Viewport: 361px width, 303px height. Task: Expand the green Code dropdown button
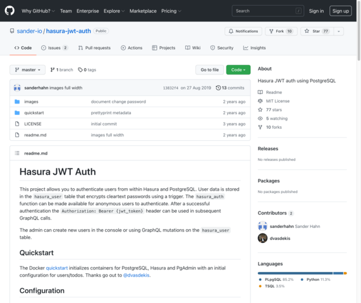(x=238, y=69)
